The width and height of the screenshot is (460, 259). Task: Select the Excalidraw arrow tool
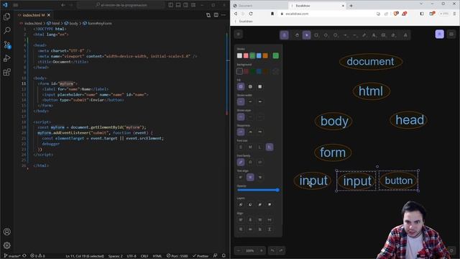coord(345,35)
